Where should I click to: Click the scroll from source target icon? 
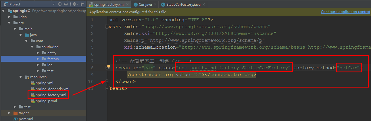60,4
